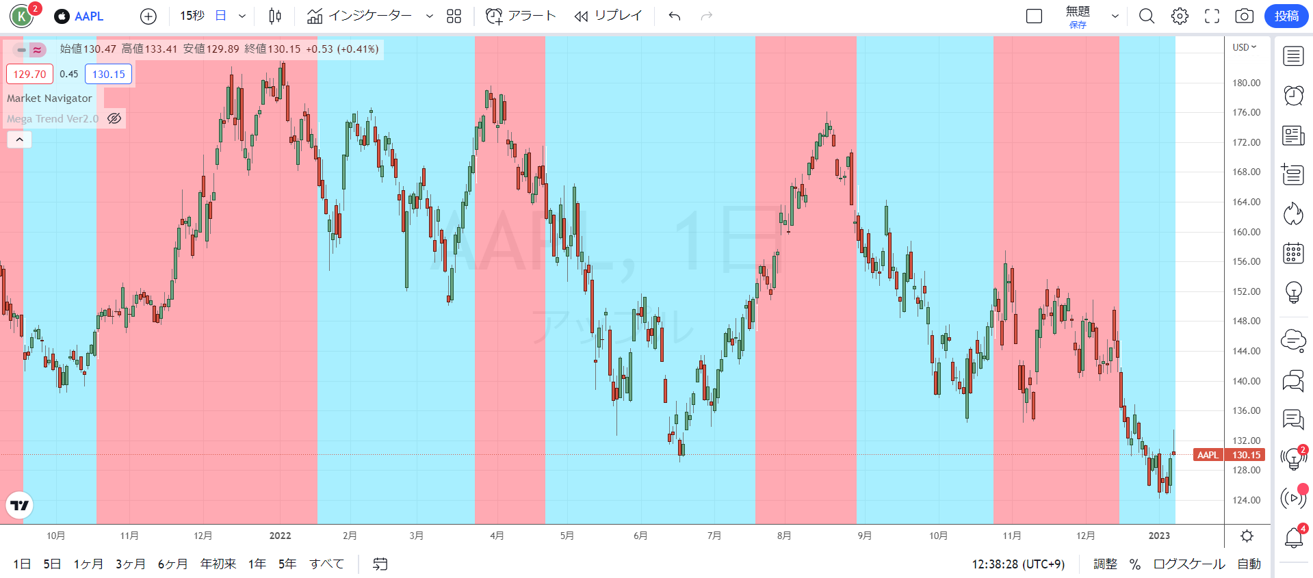Expand the timeframe dropdown chevron
Image resolution: width=1313 pixels, height=578 pixels.
[242, 16]
